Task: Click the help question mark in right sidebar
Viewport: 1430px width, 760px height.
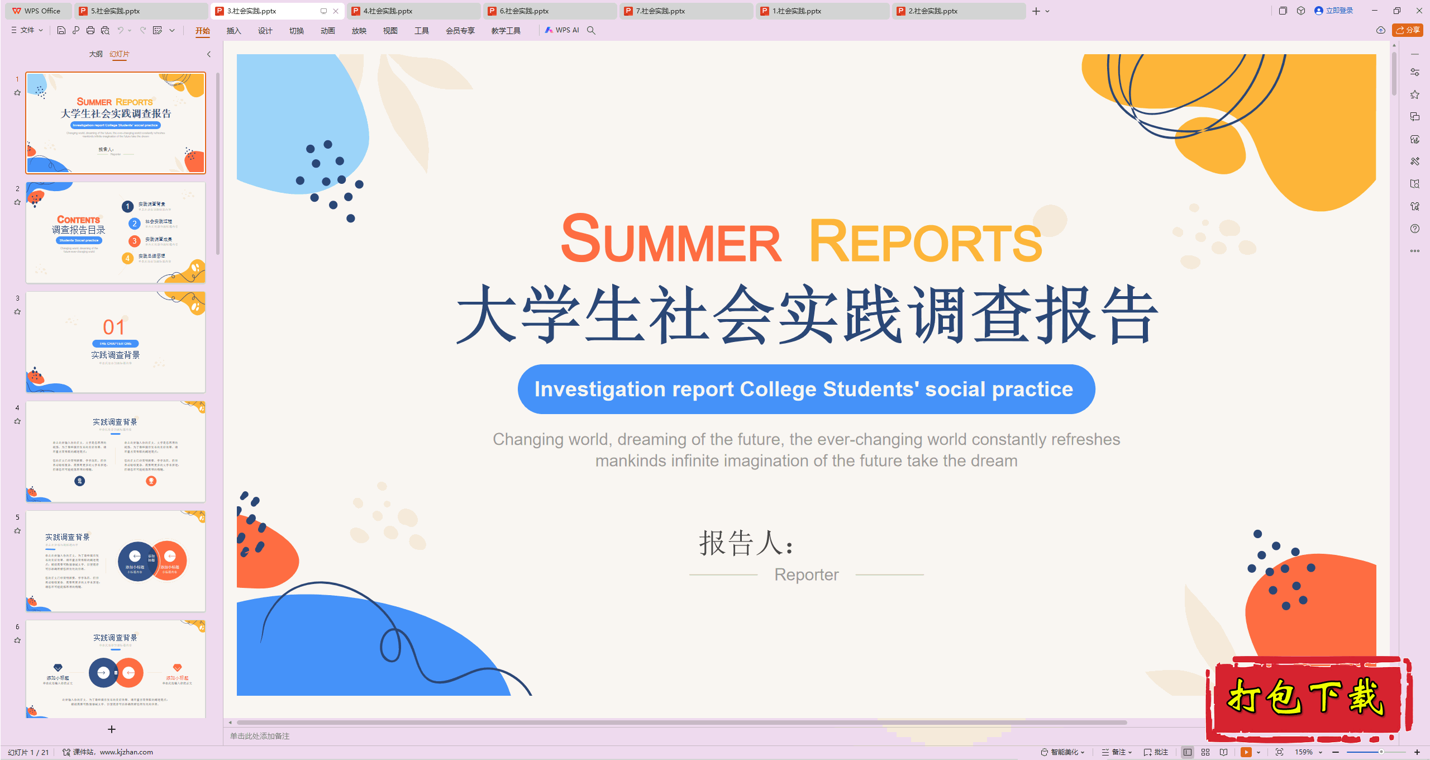Action: 1415,229
